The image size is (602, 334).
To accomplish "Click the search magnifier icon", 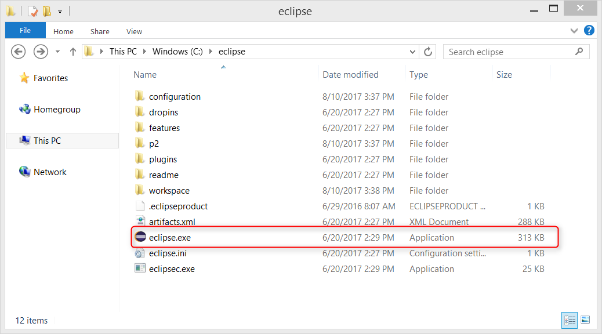I will coord(579,52).
